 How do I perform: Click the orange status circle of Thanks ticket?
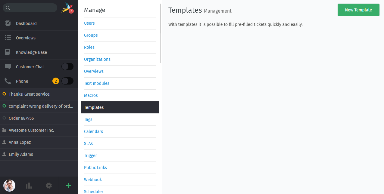4,94
